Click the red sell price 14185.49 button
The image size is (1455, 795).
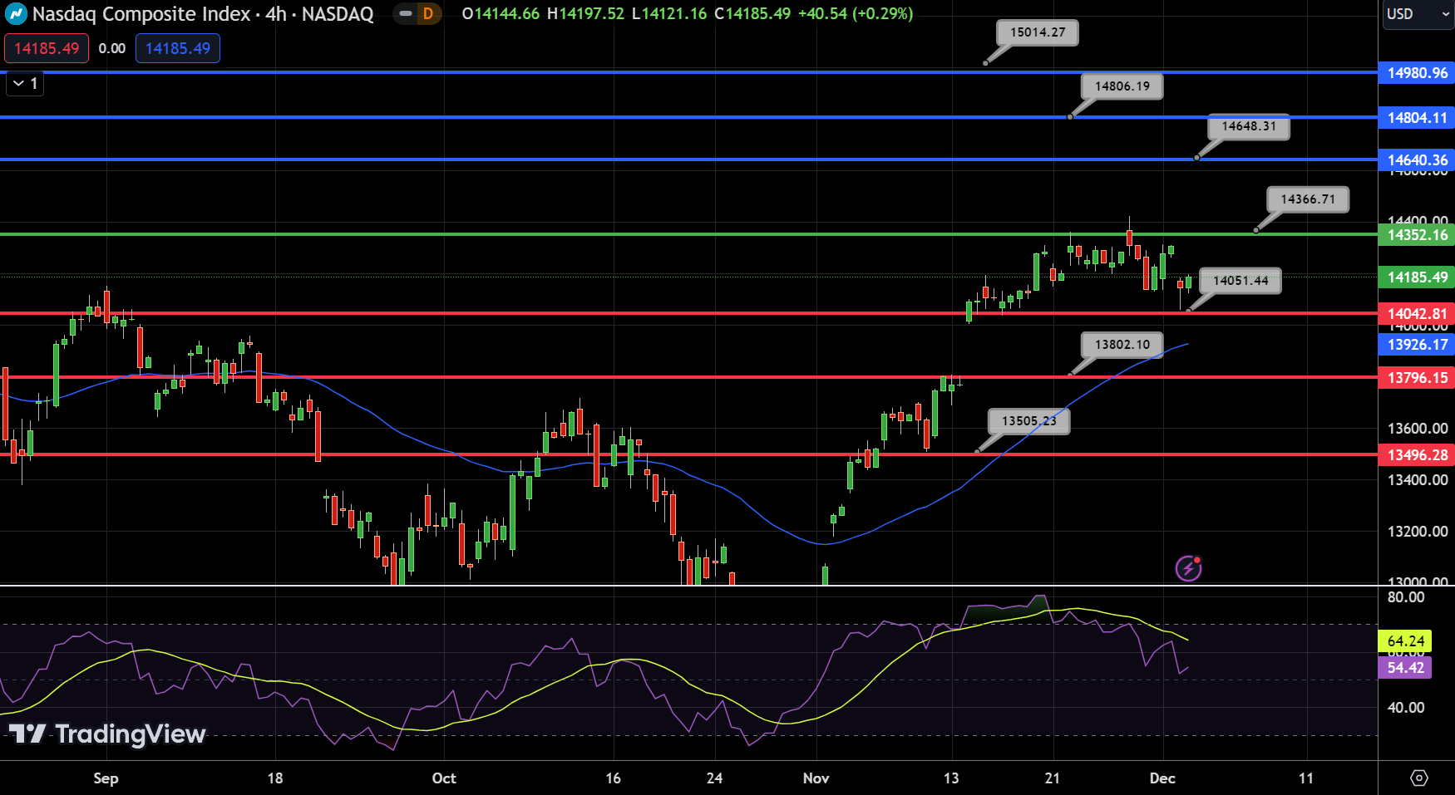pyautogui.click(x=47, y=48)
